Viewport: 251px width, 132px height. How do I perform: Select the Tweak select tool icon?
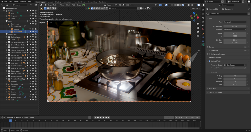click(41, 8)
